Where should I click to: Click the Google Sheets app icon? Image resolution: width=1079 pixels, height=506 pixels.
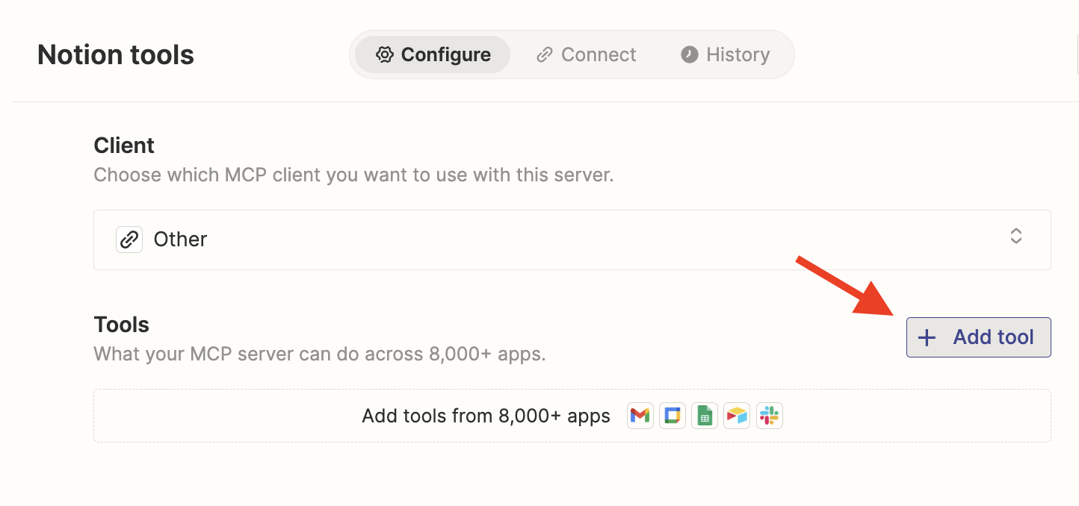point(704,416)
